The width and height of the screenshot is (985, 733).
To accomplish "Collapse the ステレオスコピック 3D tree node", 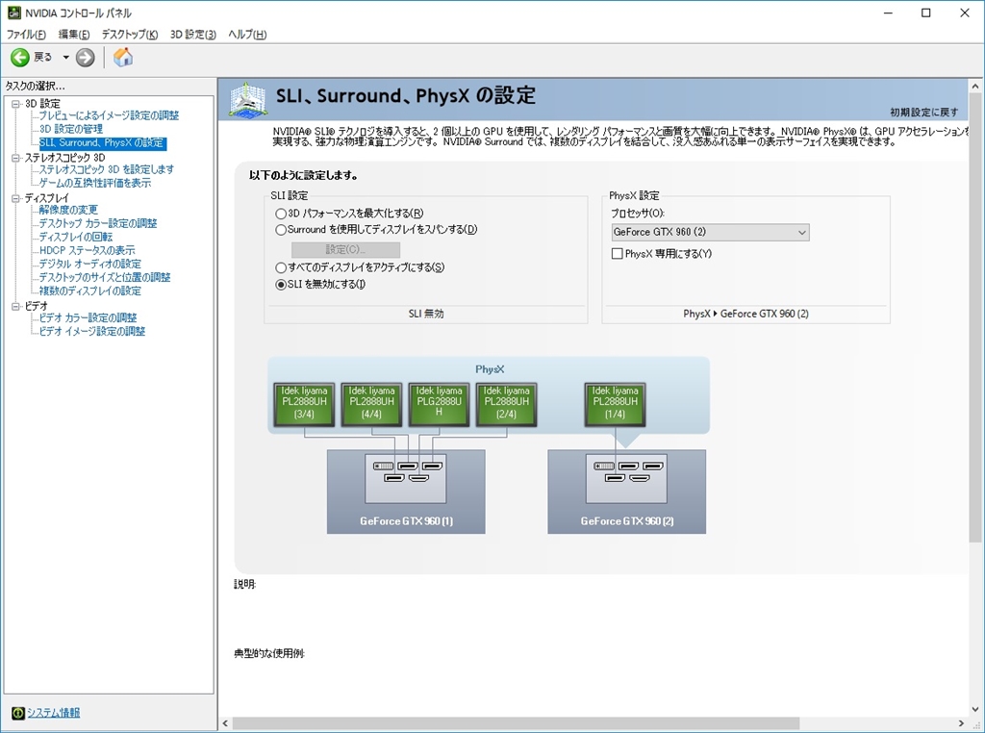I will click(x=15, y=158).
